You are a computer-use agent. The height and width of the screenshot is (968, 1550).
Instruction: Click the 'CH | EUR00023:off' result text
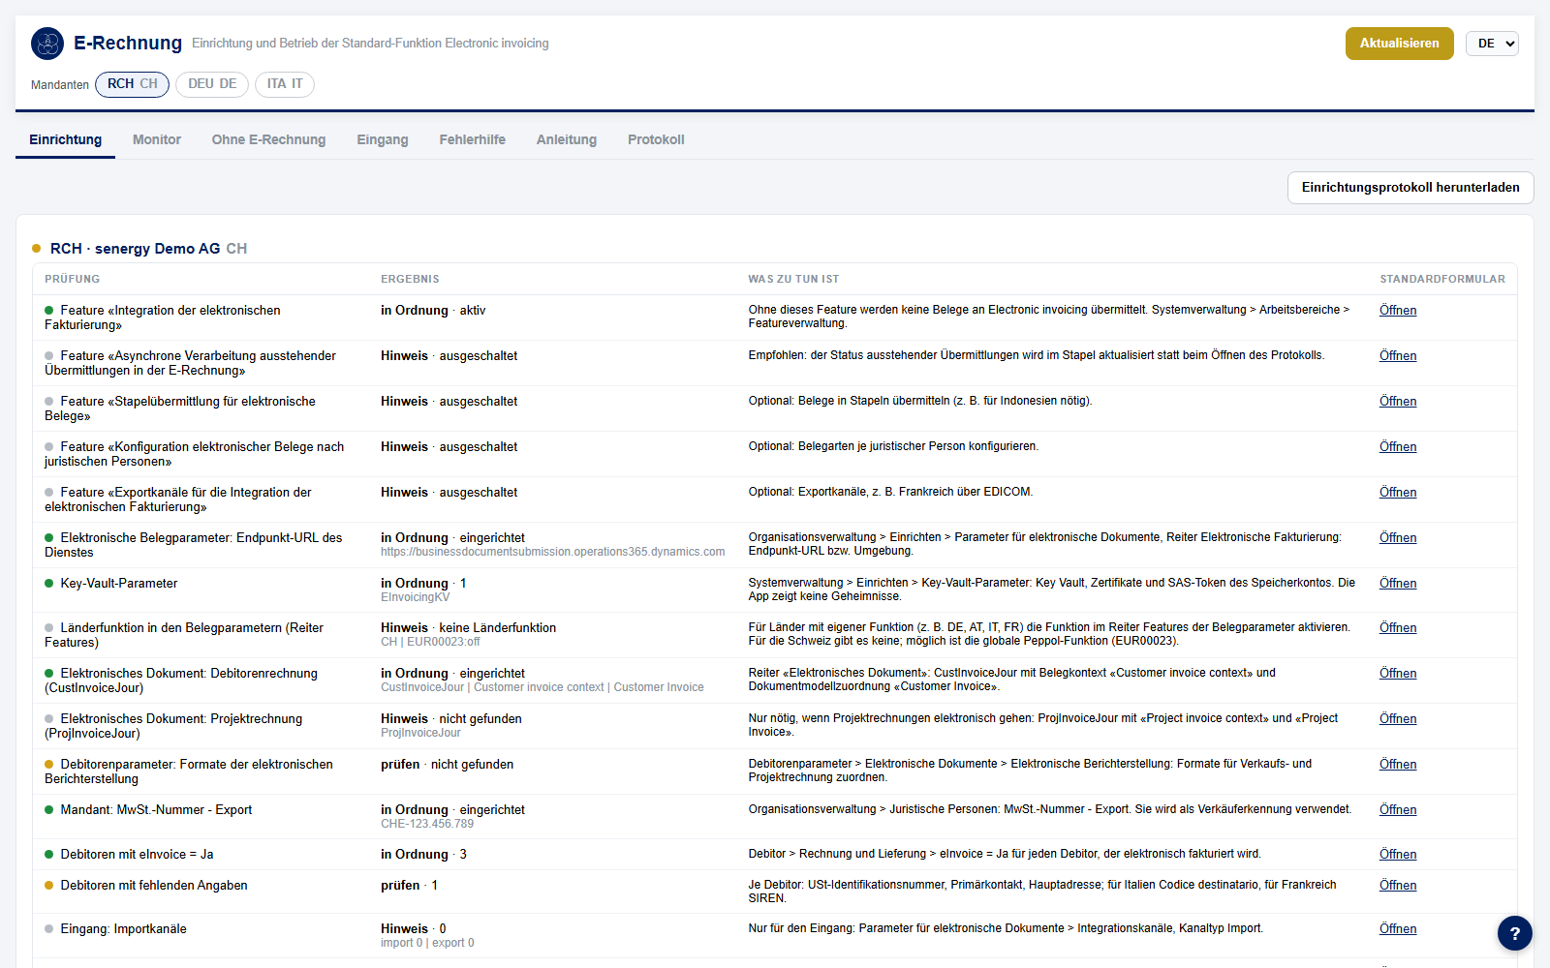tap(430, 642)
